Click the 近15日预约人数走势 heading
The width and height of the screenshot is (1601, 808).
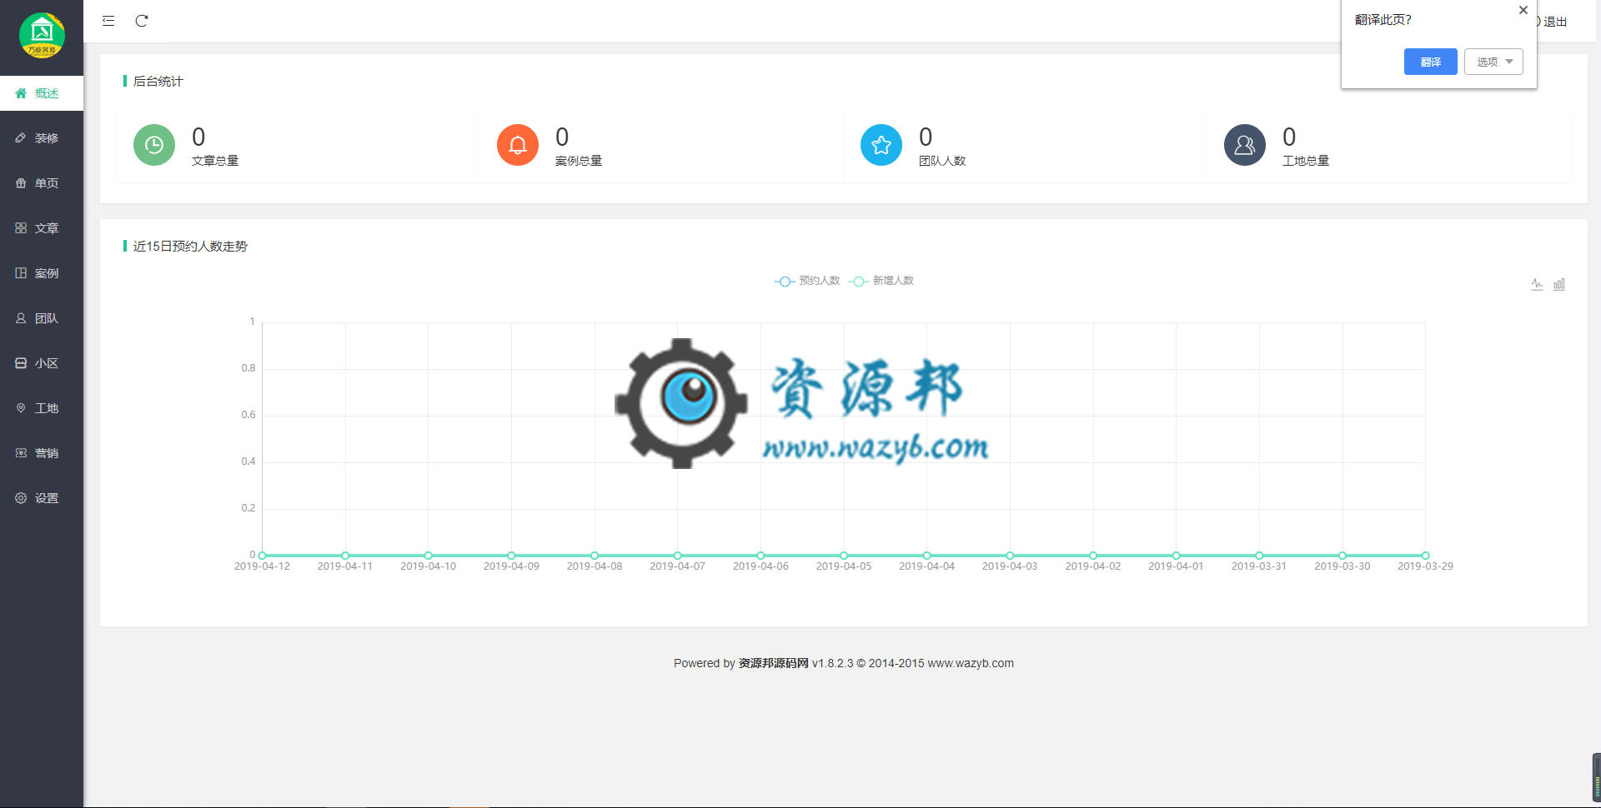tap(190, 246)
